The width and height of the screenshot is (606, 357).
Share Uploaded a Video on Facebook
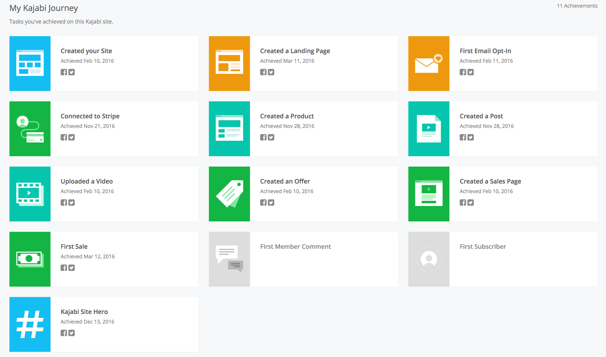pos(64,202)
